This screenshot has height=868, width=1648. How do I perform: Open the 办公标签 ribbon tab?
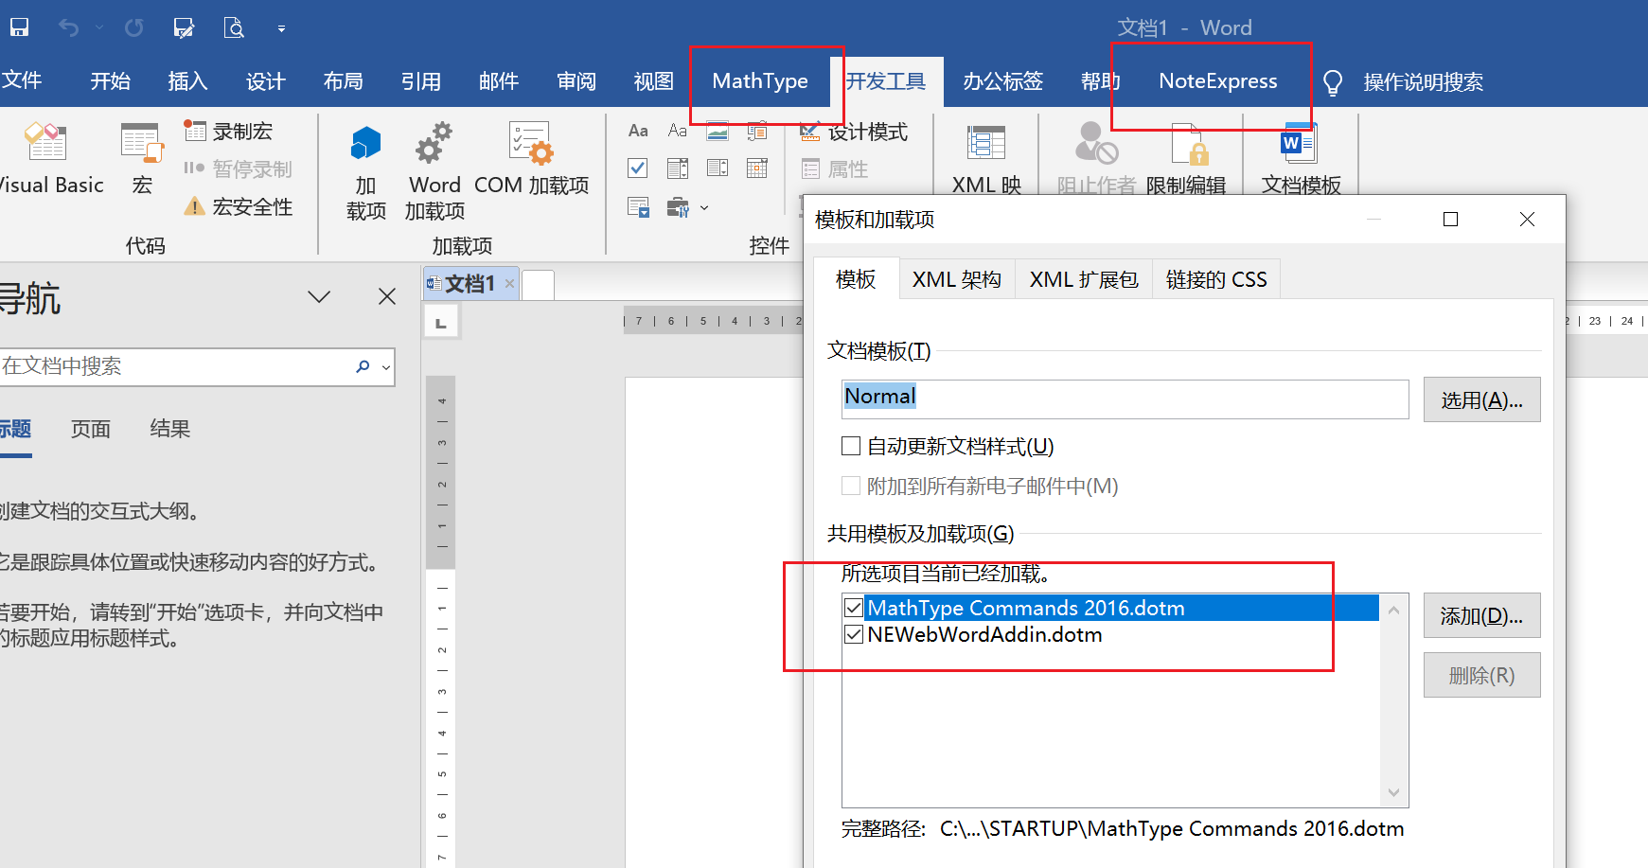(x=1002, y=81)
